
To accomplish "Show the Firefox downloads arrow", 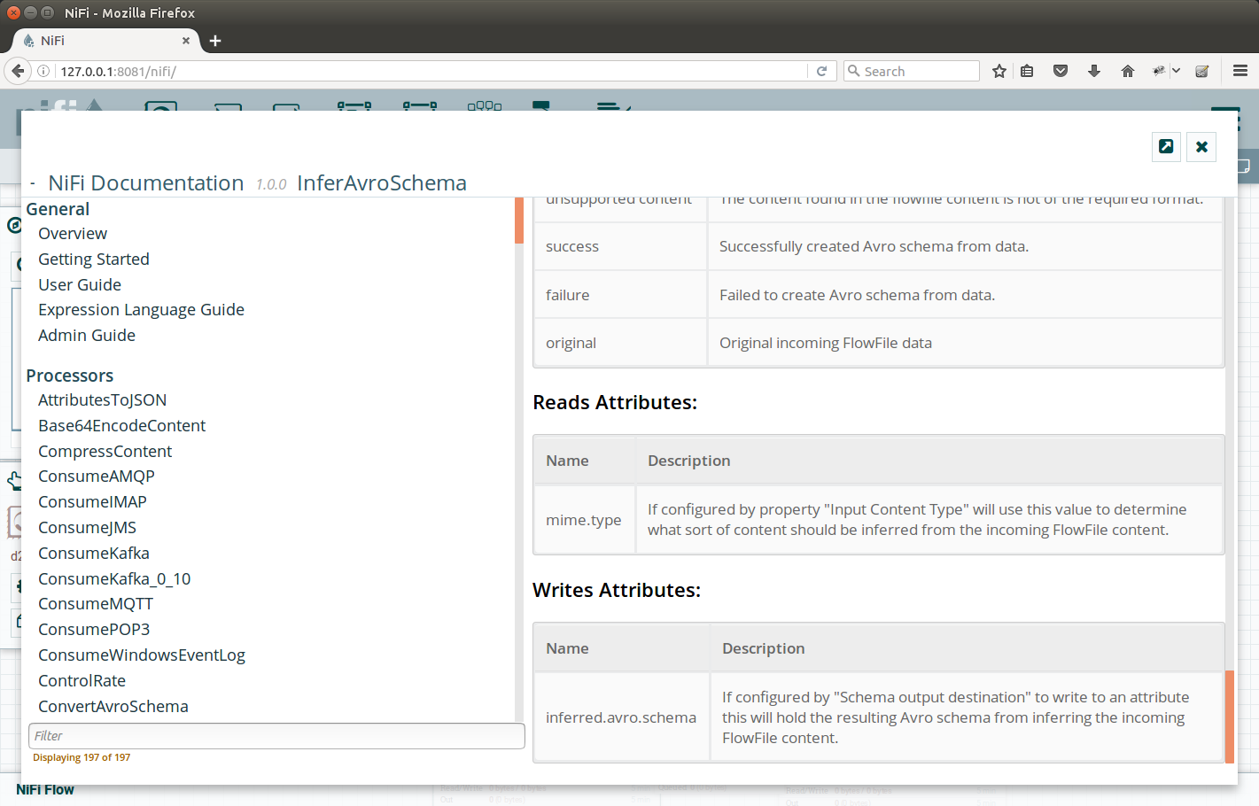I will click(x=1094, y=71).
